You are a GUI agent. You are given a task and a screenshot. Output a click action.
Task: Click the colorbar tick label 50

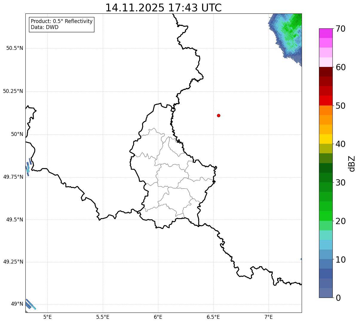(340, 106)
